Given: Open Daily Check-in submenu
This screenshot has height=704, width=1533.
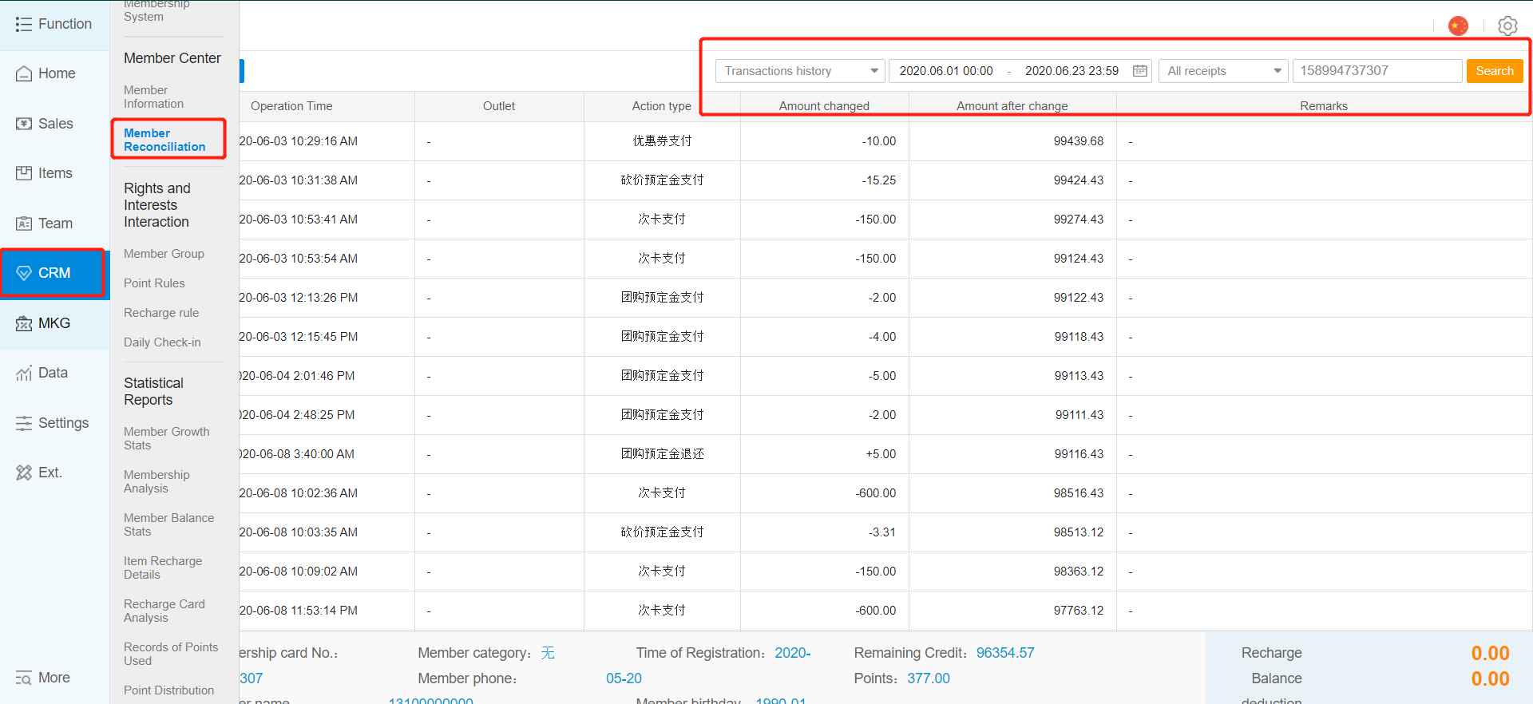Looking at the screenshot, I should click(162, 342).
